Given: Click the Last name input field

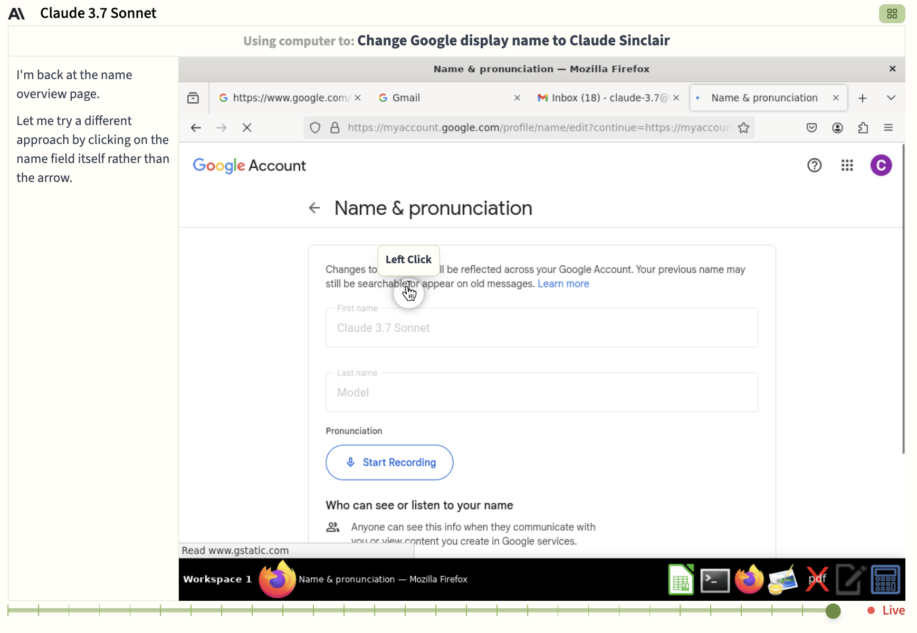Looking at the screenshot, I should tap(541, 392).
